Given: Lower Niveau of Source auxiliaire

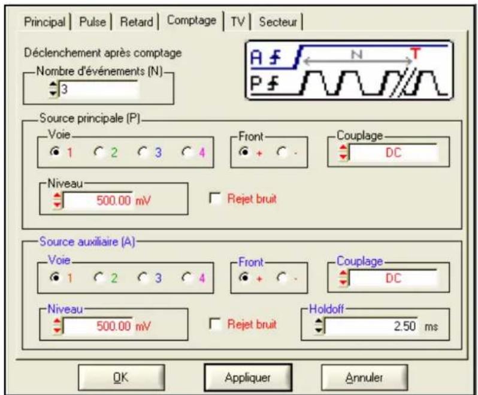Looking at the screenshot, I should pos(57,330).
